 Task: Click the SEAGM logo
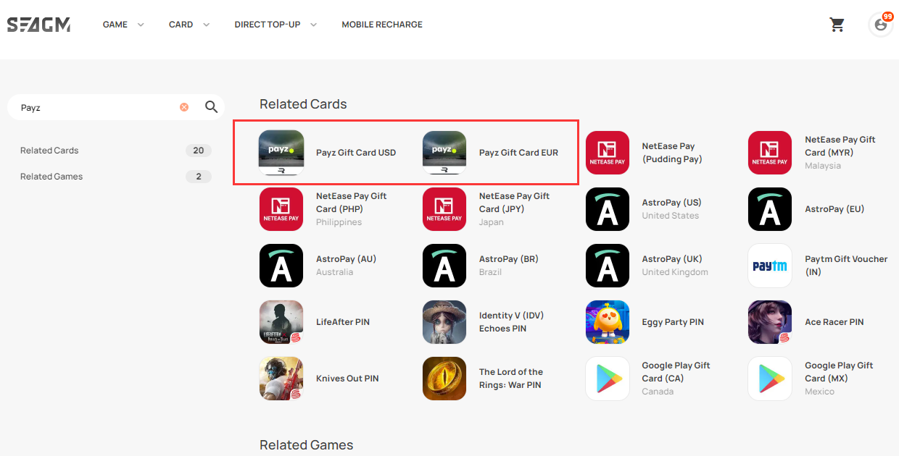click(x=39, y=25)
